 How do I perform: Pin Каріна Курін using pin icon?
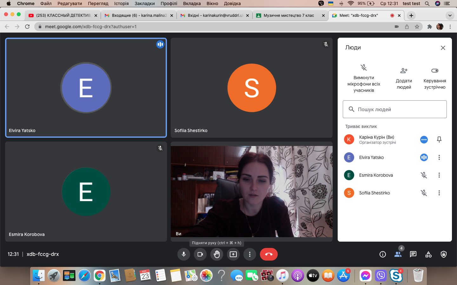[x=439, y=140]
